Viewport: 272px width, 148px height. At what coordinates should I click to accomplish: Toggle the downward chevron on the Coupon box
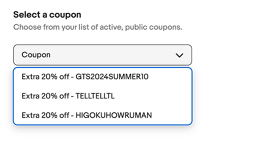tap(179, 55)
